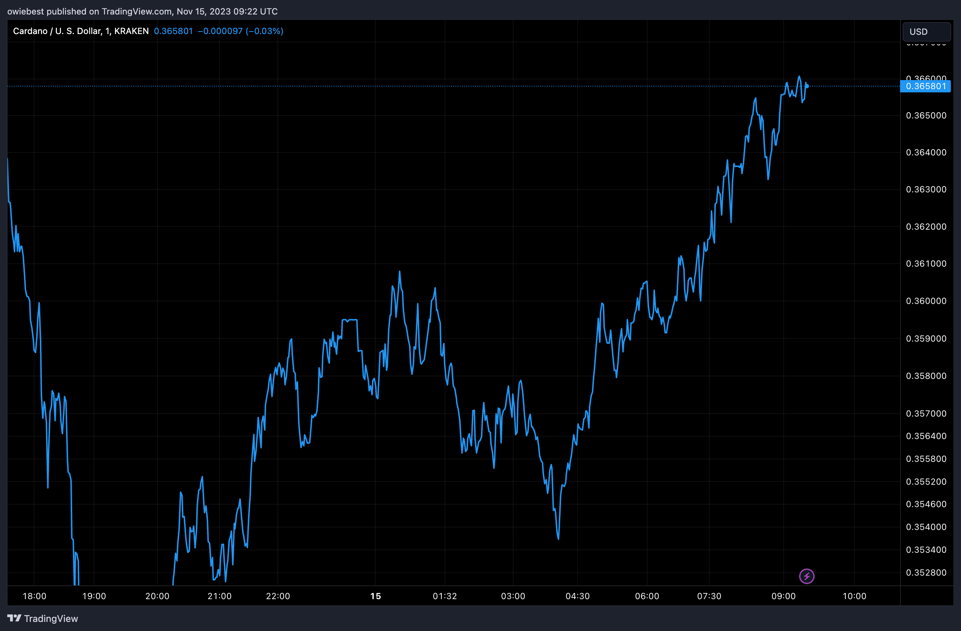Image resolution: width=961 pixels, height=631 pixels.
Task: Click the owiebest published header text
Action: coord(142,11)
